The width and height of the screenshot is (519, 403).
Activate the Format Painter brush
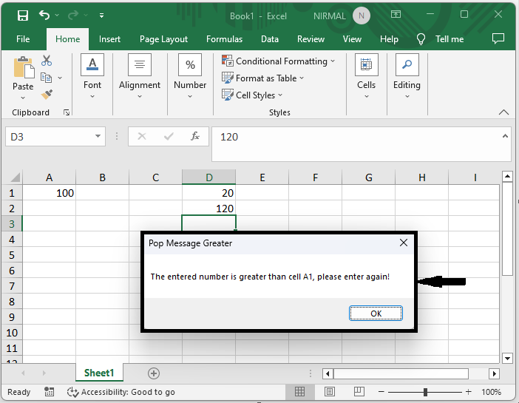[47, 95]
